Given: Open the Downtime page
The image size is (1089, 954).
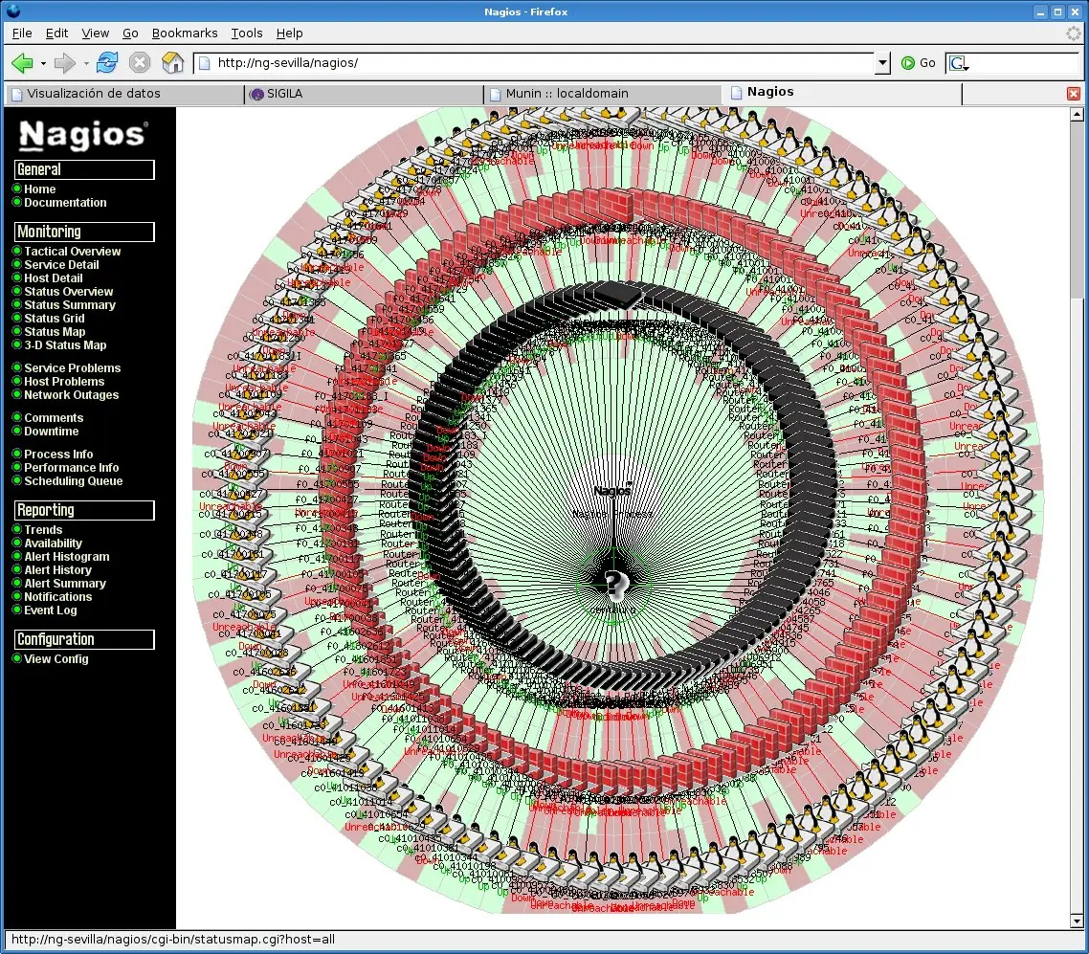Looking at the screenshot, I should (52, 432).
